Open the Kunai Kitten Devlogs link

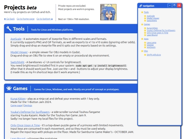[28, 105]
